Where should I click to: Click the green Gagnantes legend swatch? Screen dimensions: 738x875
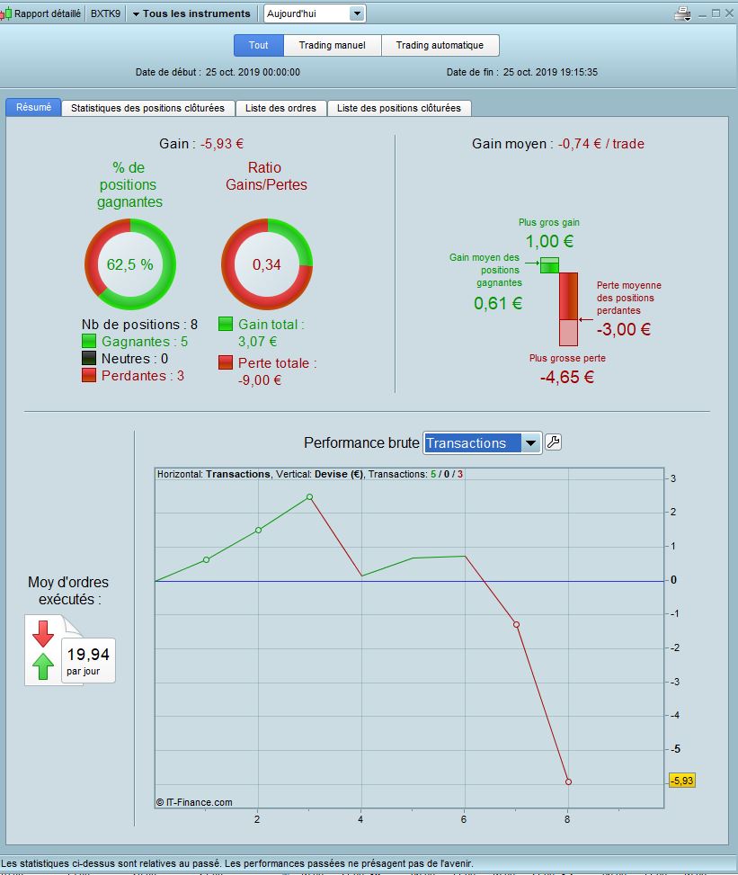pos(89,341)
